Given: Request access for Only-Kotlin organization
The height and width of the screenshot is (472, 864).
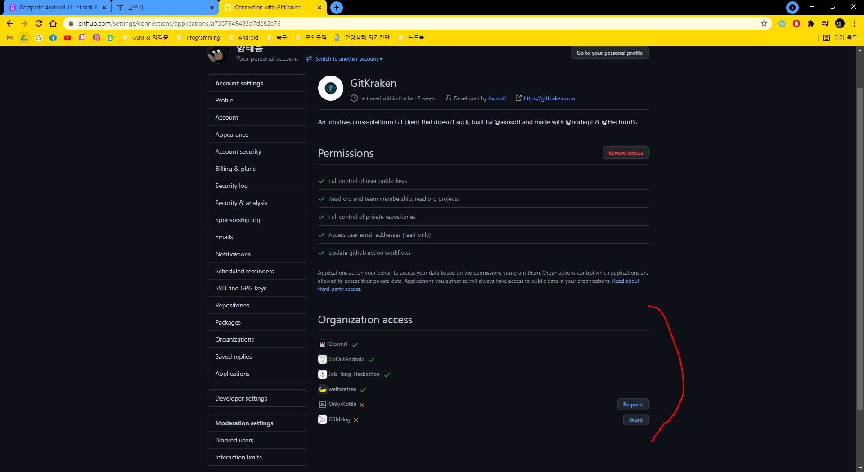Looking at the screenshot, I should (633, 405).
